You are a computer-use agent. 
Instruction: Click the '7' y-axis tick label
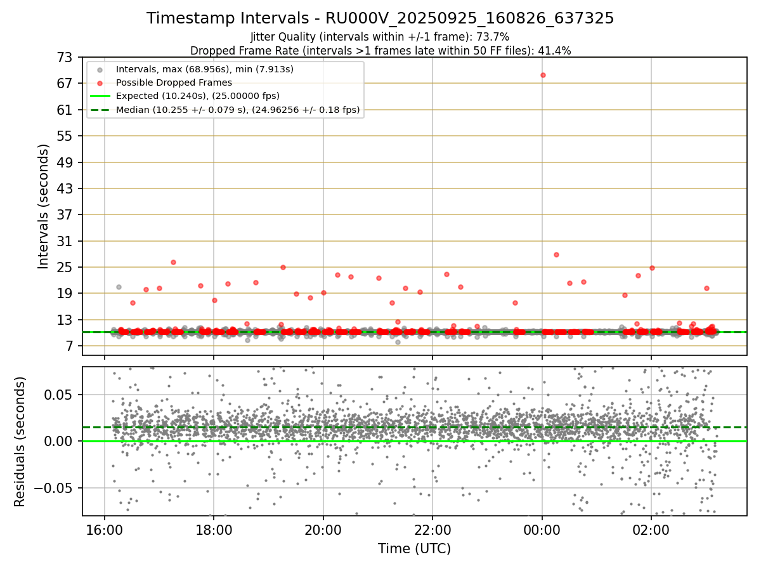point(70,346)
